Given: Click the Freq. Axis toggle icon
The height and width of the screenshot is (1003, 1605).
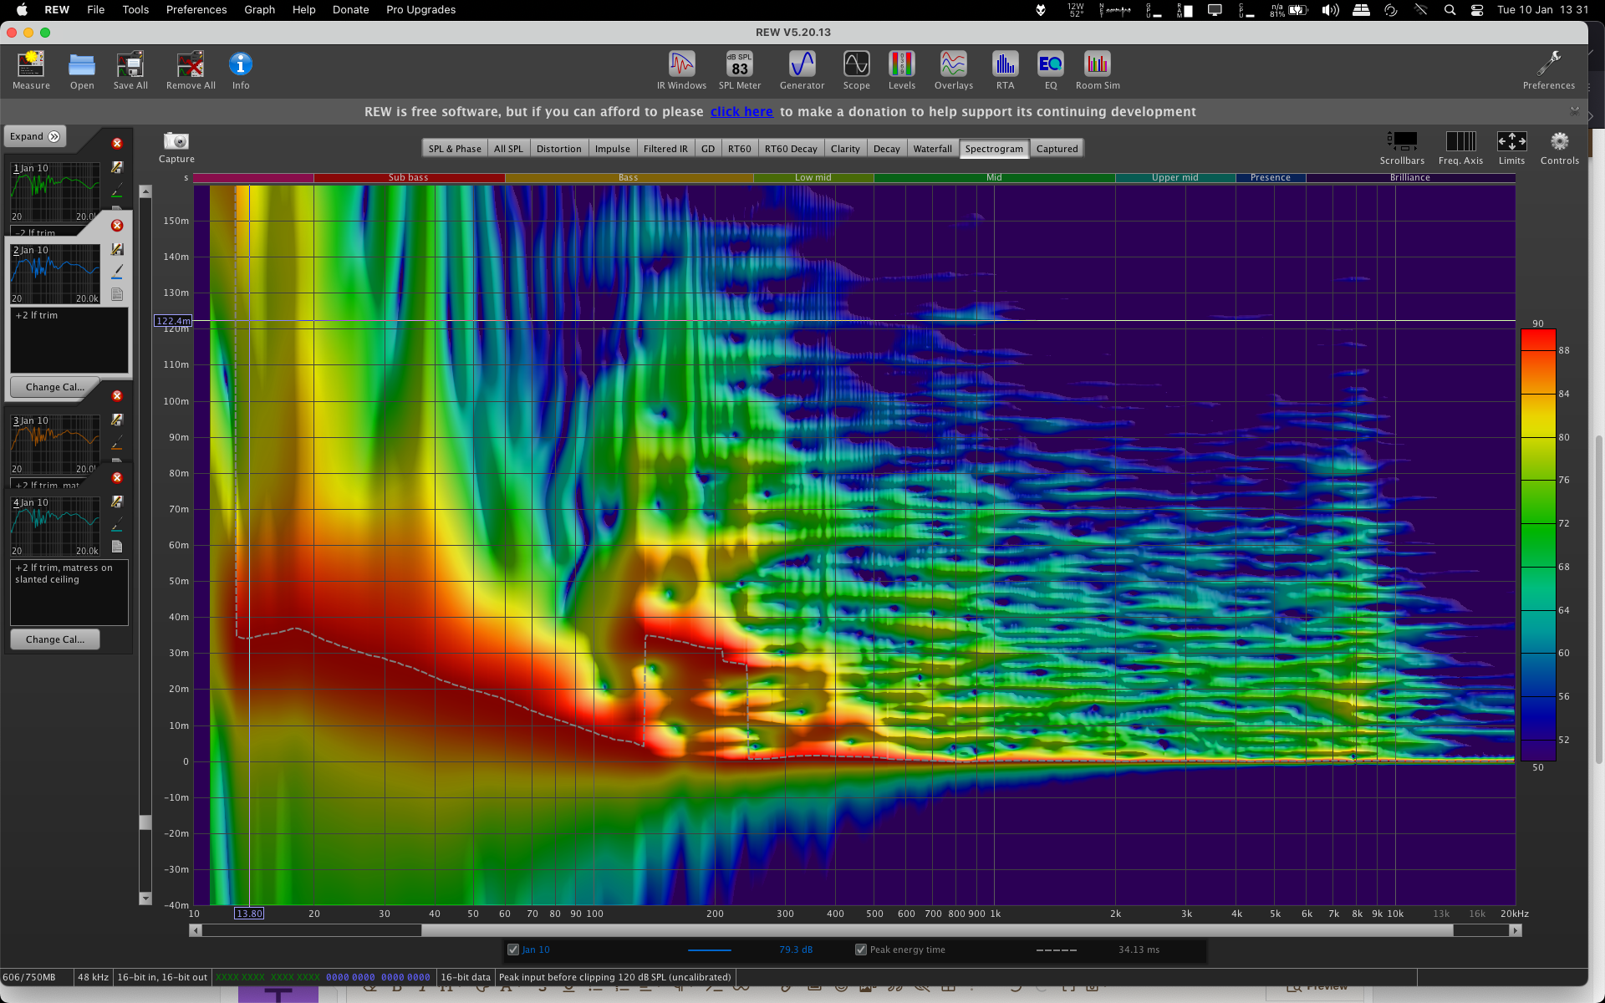Looking at the screenshot, I should click(x=1460, y=148).
